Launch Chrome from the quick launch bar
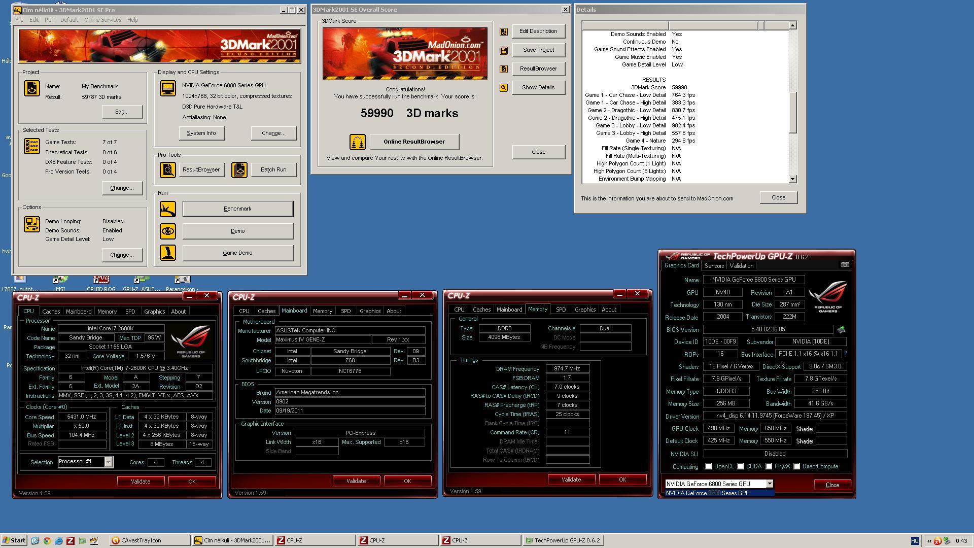 coord(47,540)
